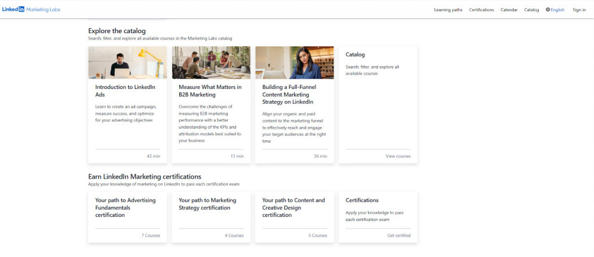The width and height of the screenshot is (594, 257).
Task: Click Building a Full-Funnel Content Marketing Strategy title
Action: point(289,95)
